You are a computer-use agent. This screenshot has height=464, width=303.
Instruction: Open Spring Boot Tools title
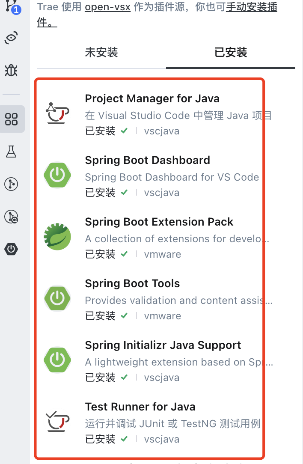tap(132, 283)
